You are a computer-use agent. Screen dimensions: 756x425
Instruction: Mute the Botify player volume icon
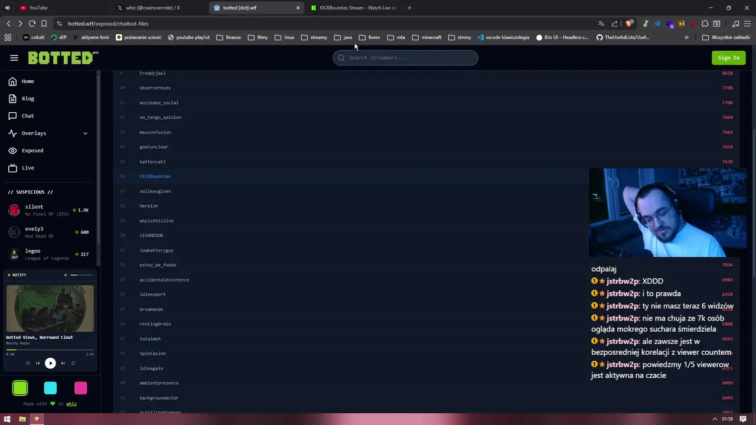pyautogui.click(x=66, y=275)
